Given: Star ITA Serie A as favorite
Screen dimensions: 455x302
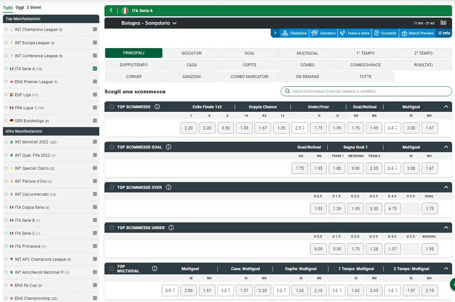Looking at the screenshot, I should click(x=6, y=69).
